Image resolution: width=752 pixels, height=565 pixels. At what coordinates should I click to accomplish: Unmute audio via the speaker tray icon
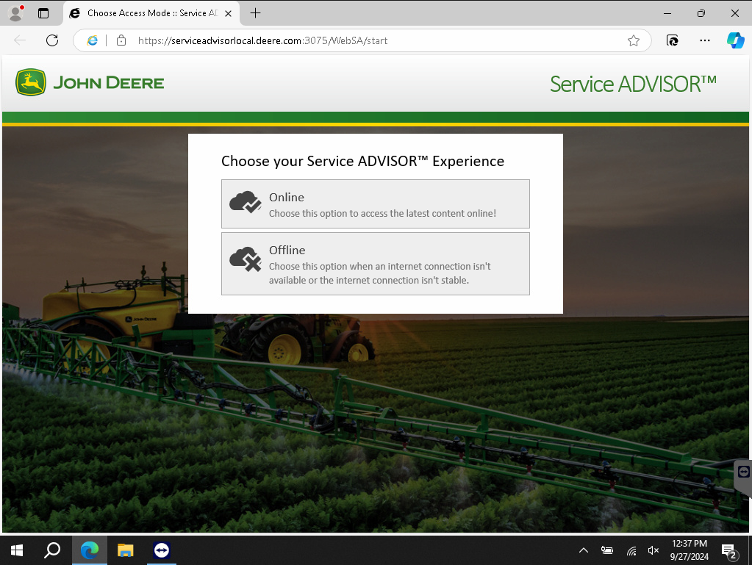point(653,550)
